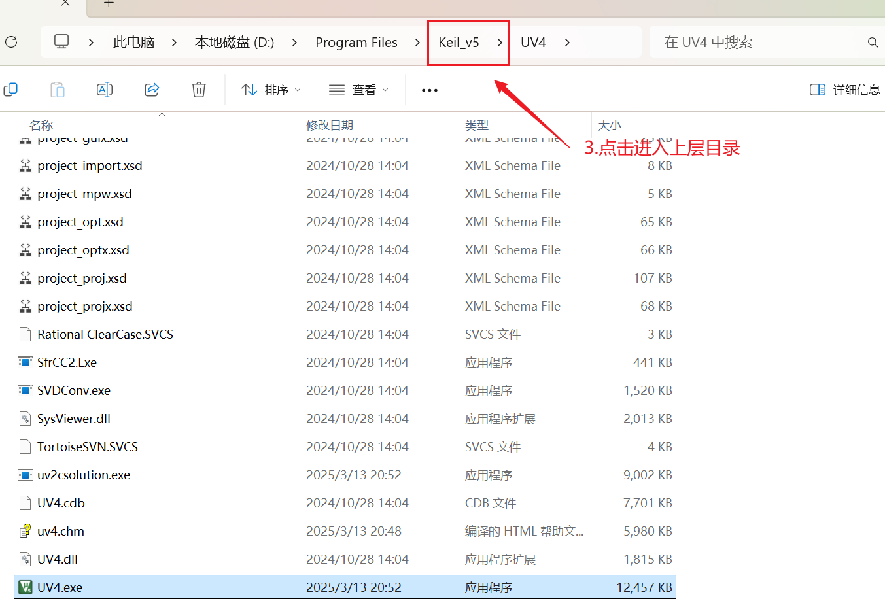The image size is (885, 601).
Task: Expand chevron after the PC icon
Action: pos(91,43)
